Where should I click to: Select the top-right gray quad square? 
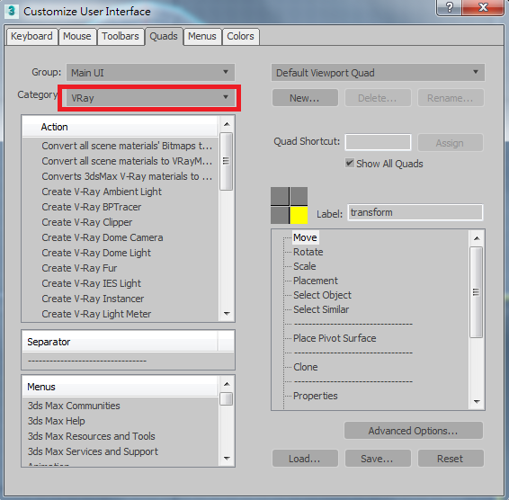pyautogui.click(x=299, y=196)
